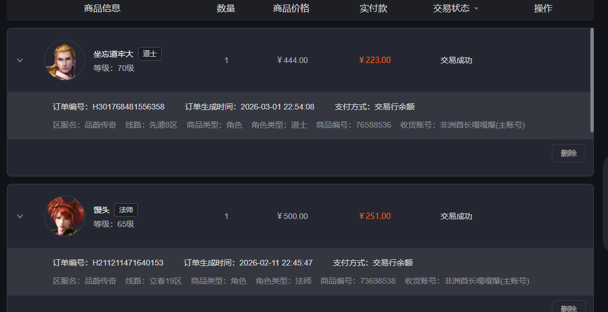
Task: Click the 操作 column header
Action: coord(543,8)
